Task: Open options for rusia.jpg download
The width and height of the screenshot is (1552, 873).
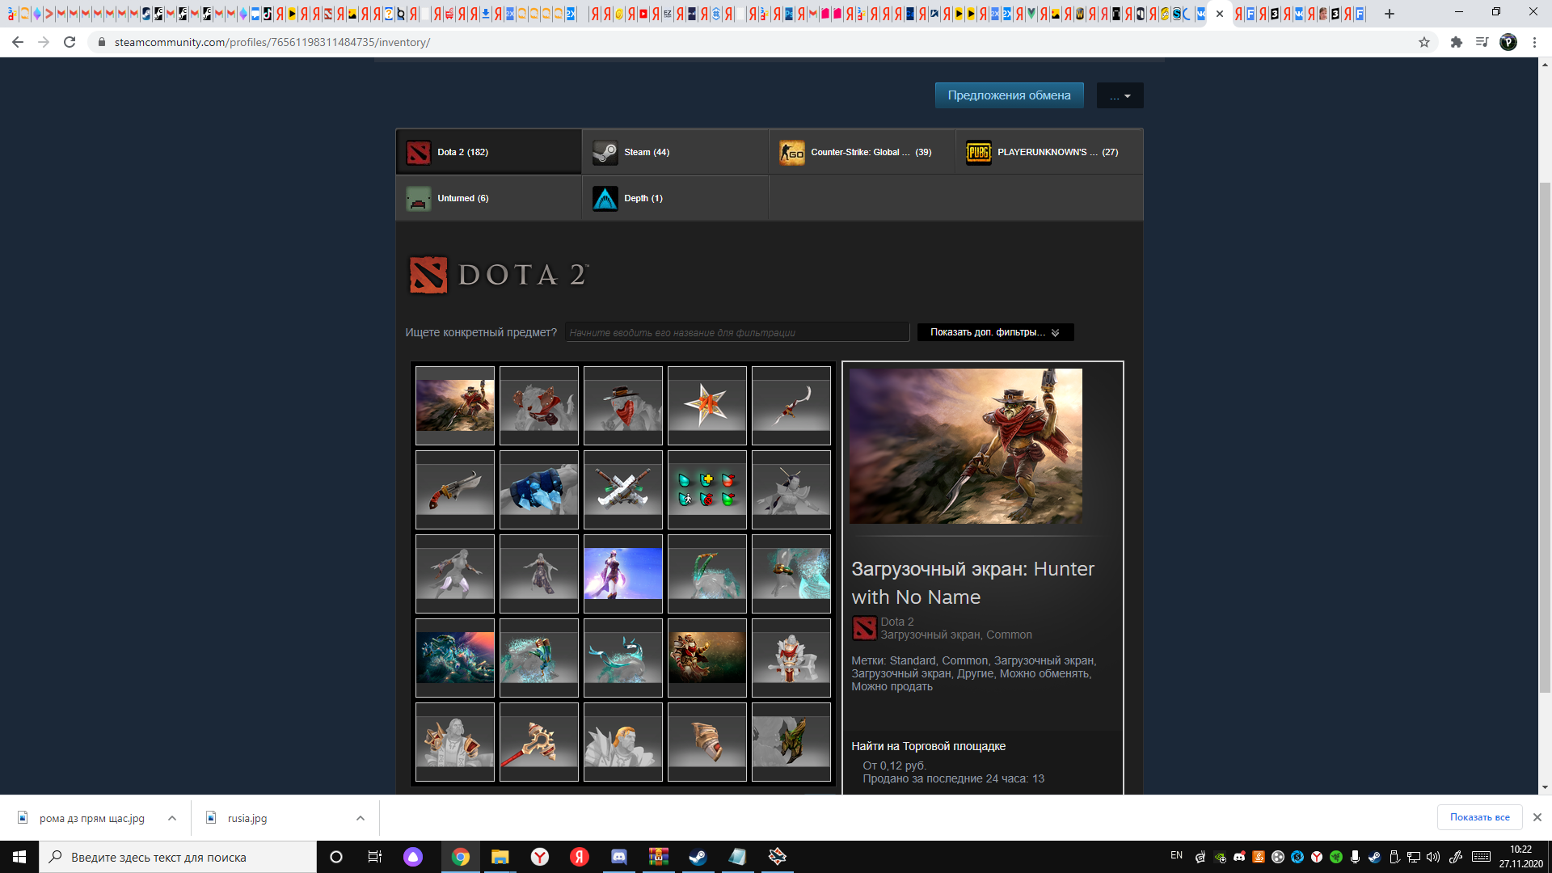Action: point(361,818)
